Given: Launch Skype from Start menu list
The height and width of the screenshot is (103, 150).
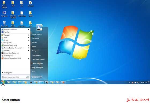Looking at the screenshot, I should (16, 40).
